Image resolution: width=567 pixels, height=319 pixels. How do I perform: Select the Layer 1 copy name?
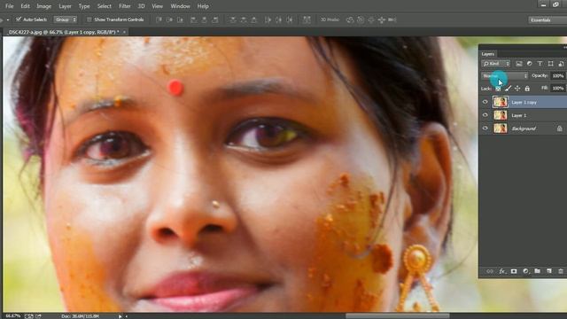coord(524,103)
